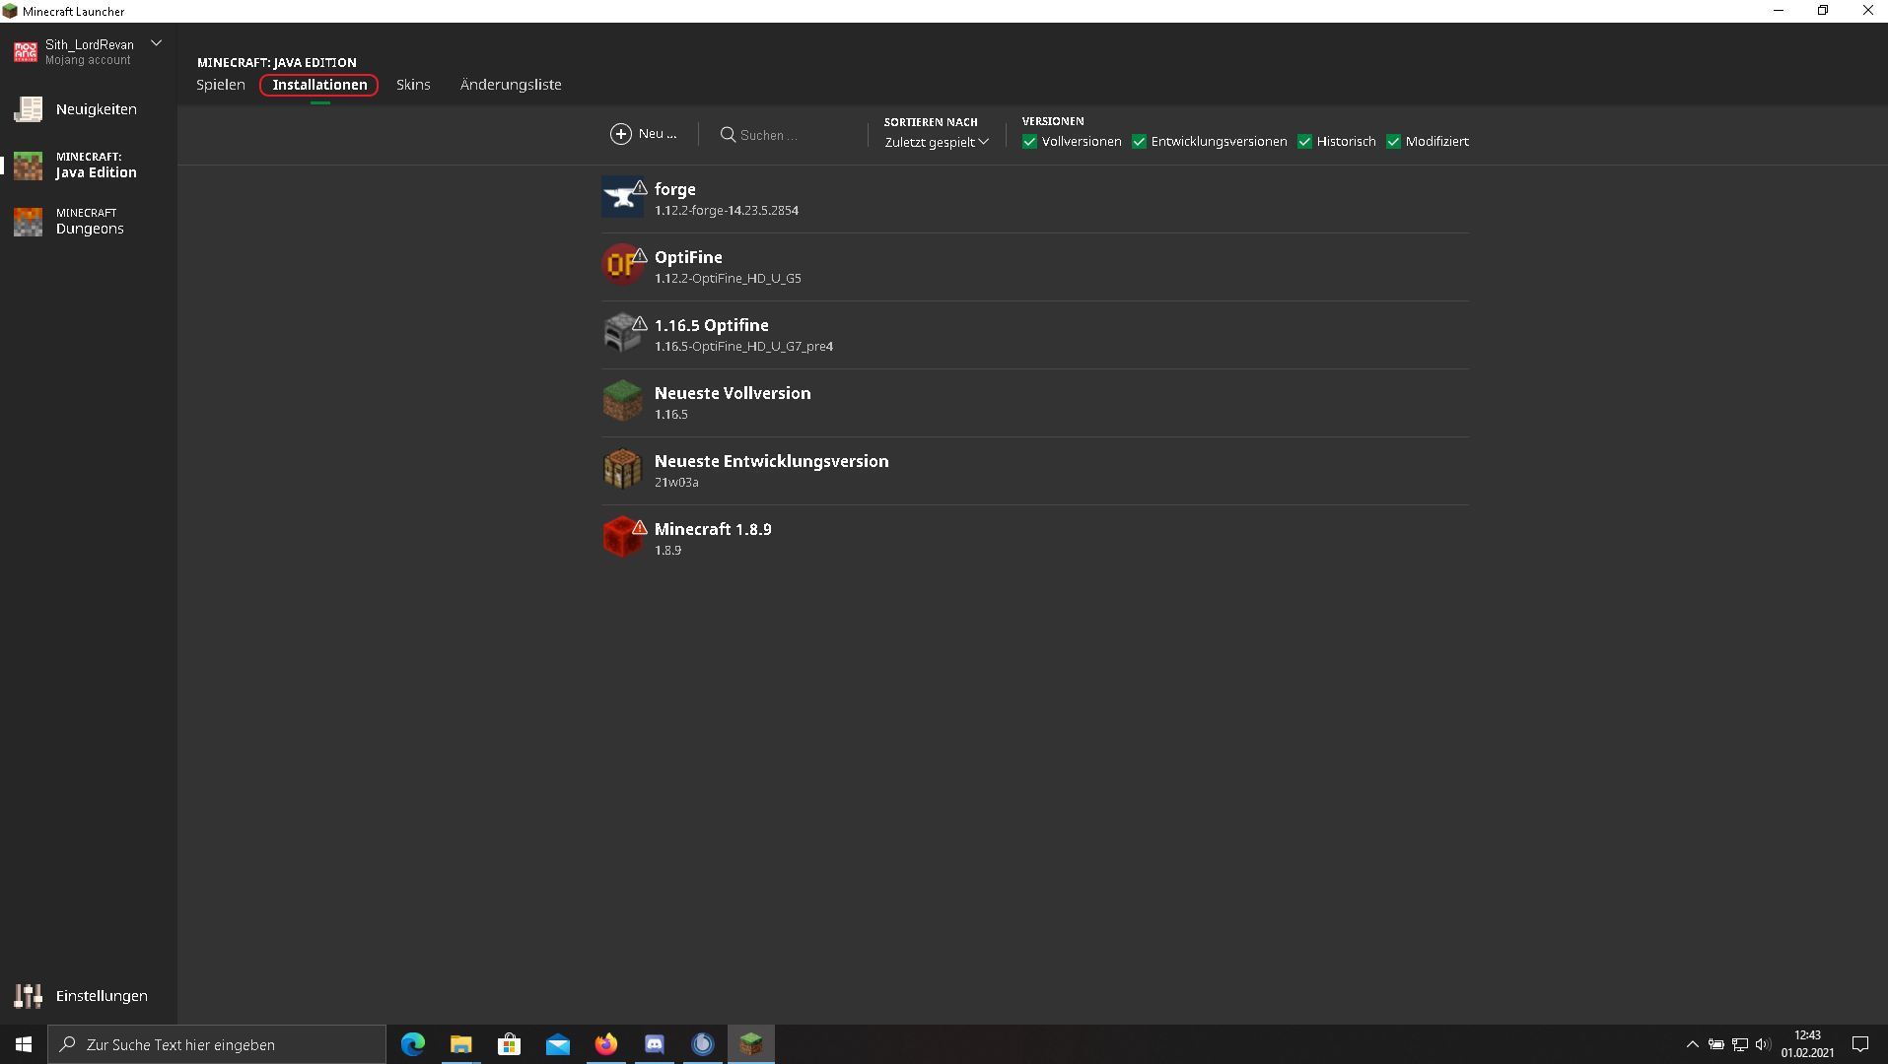Click the plus icon for new installation

point(621,134)
